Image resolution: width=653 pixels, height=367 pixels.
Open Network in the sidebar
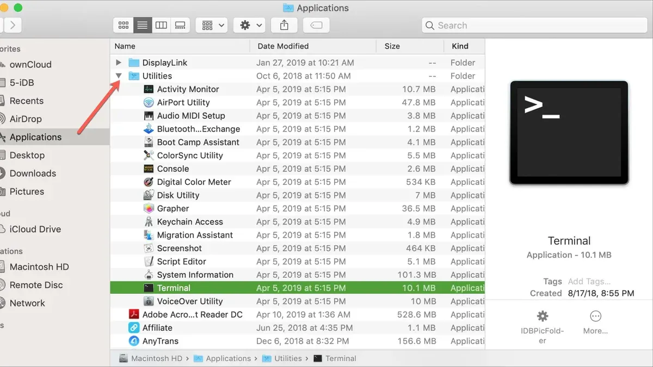[27, 303]
